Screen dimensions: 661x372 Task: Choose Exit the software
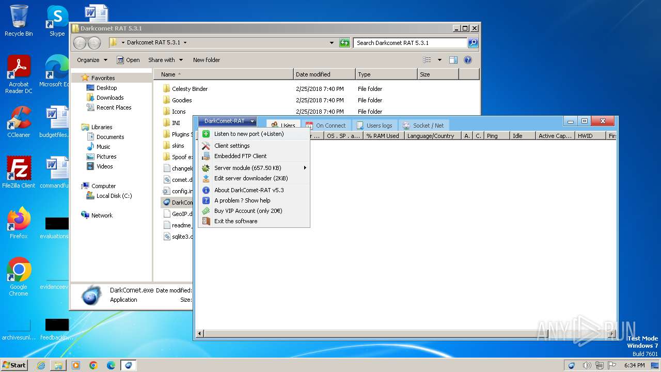(x=254, y=221)
